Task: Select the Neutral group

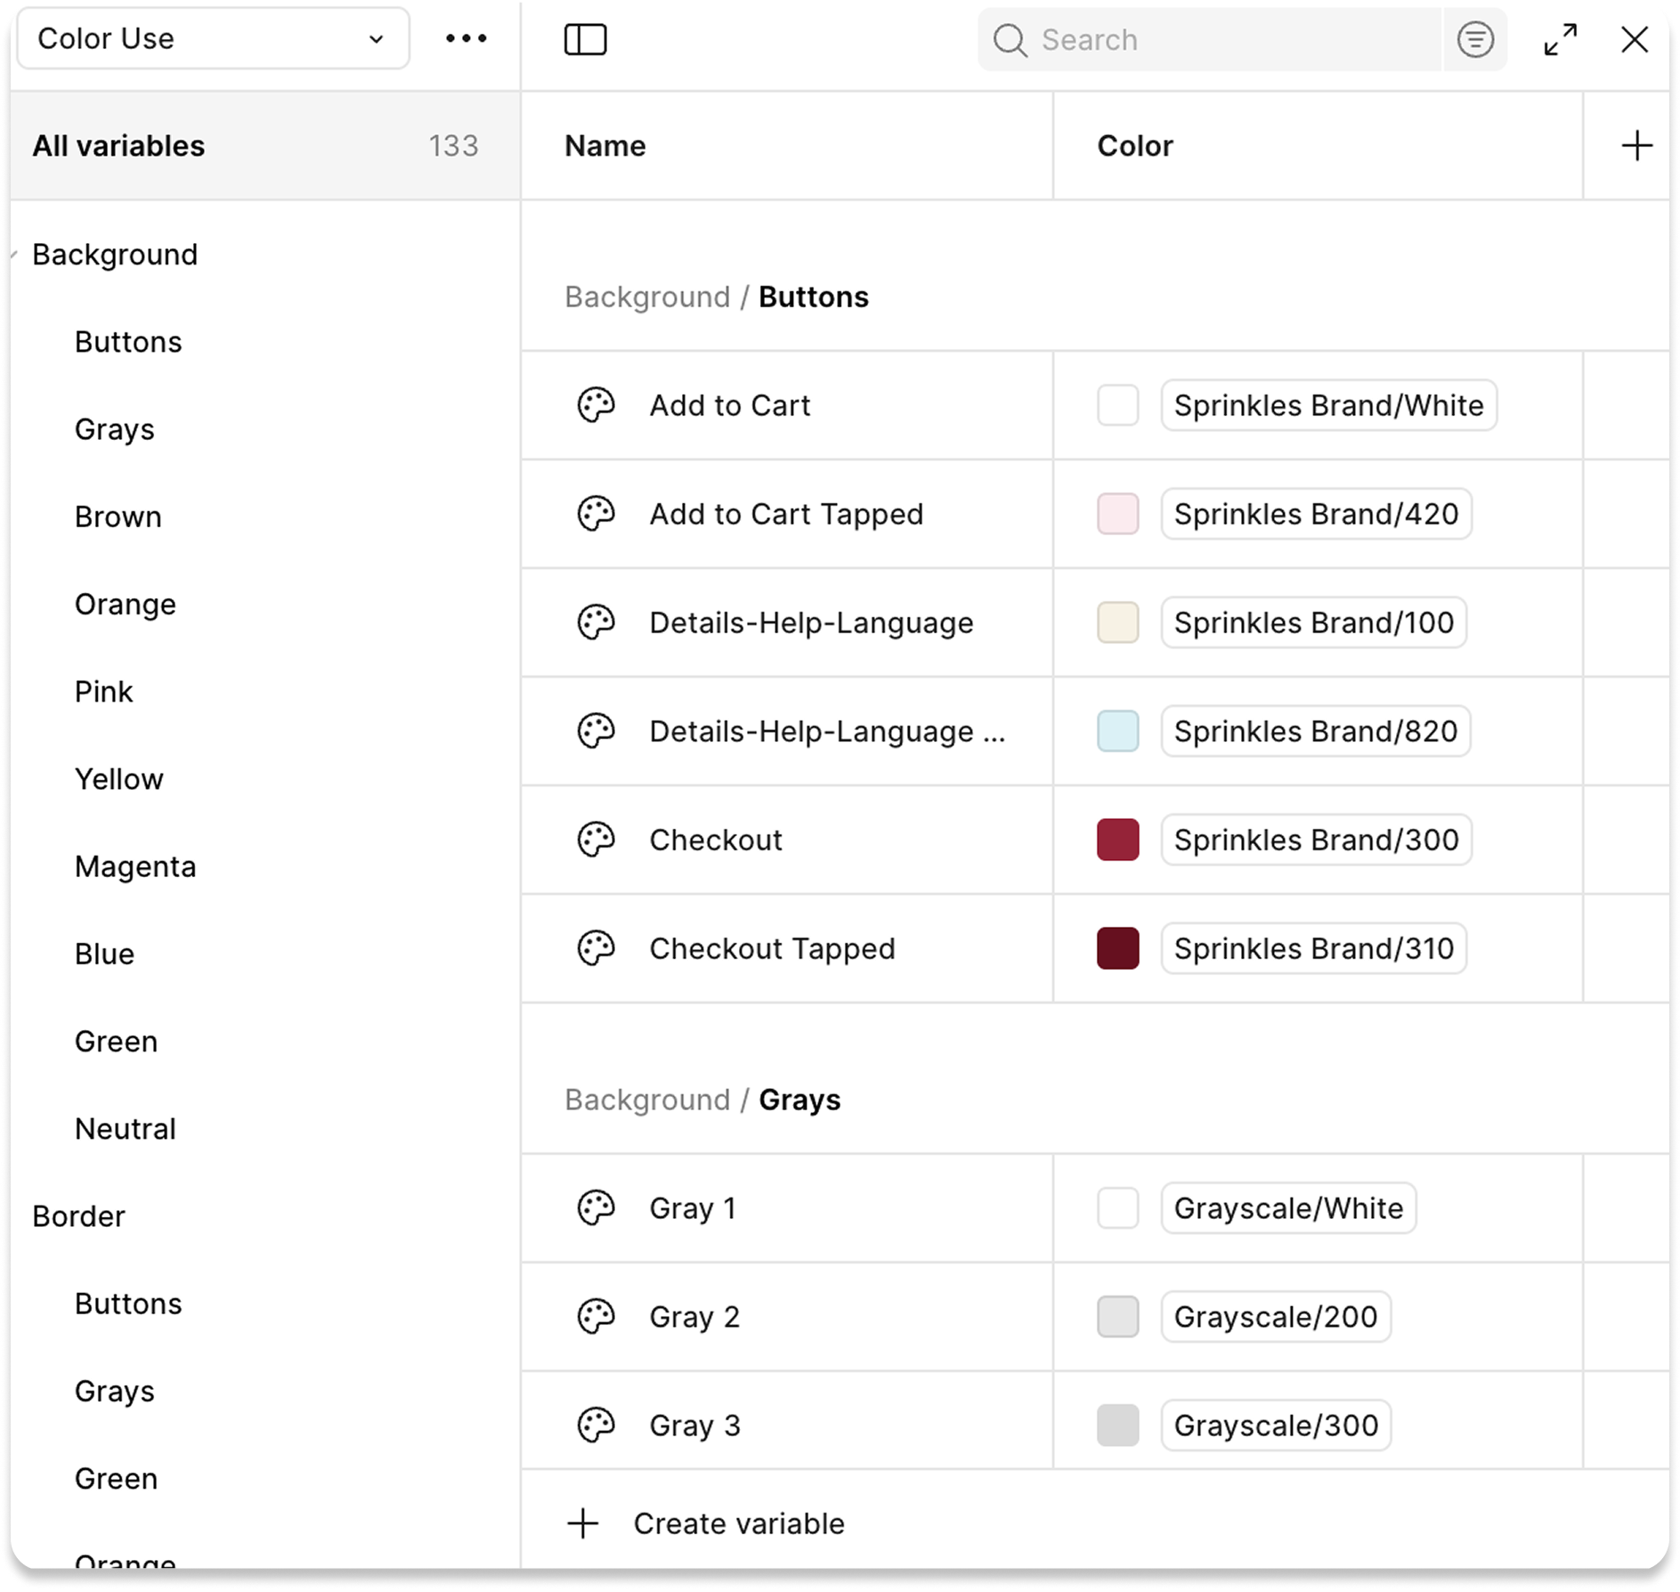Action: coord(125,1128)
